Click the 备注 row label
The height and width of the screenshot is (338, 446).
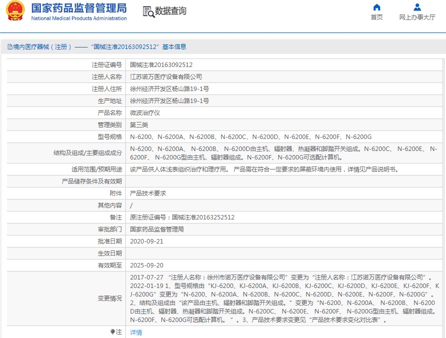tap(116, 217)
